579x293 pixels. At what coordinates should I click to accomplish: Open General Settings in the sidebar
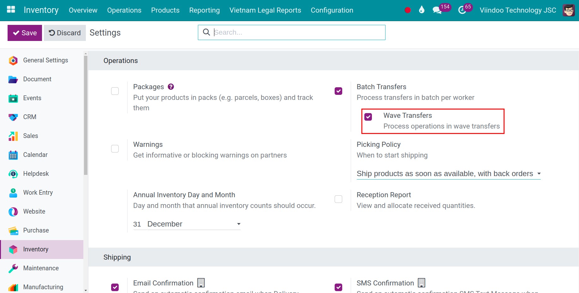[42, 60]
